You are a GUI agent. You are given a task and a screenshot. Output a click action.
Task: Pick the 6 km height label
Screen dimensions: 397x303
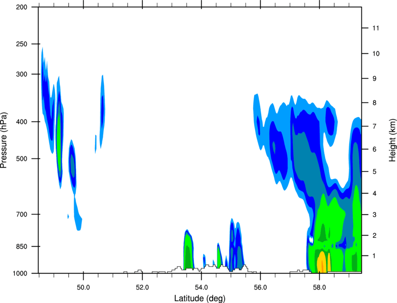[374, 149]
